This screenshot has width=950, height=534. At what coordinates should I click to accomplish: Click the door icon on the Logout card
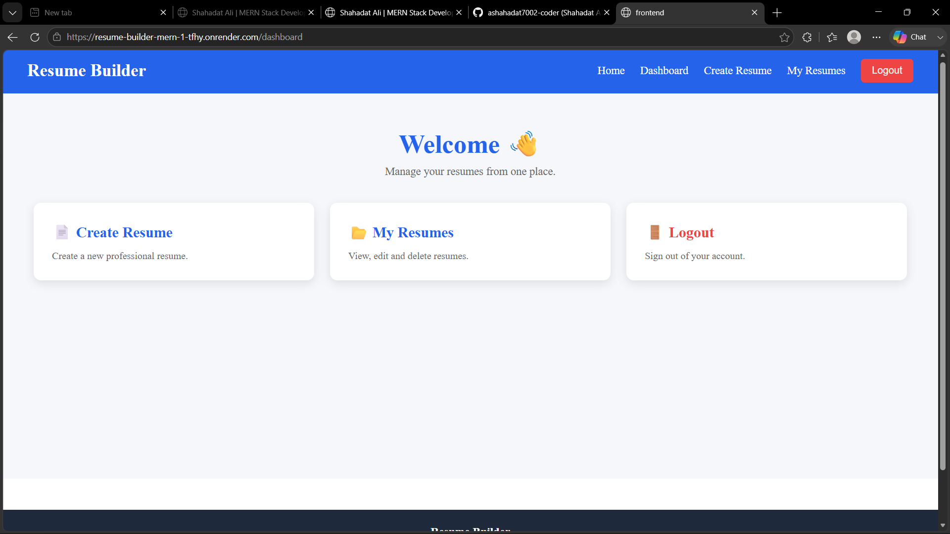click(x=655, y=232)
